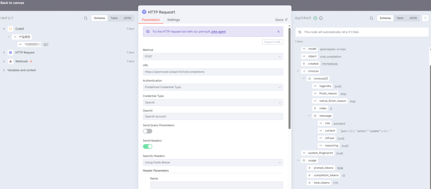Open the Docs link
431x189 pixels.
coord(281,20)
